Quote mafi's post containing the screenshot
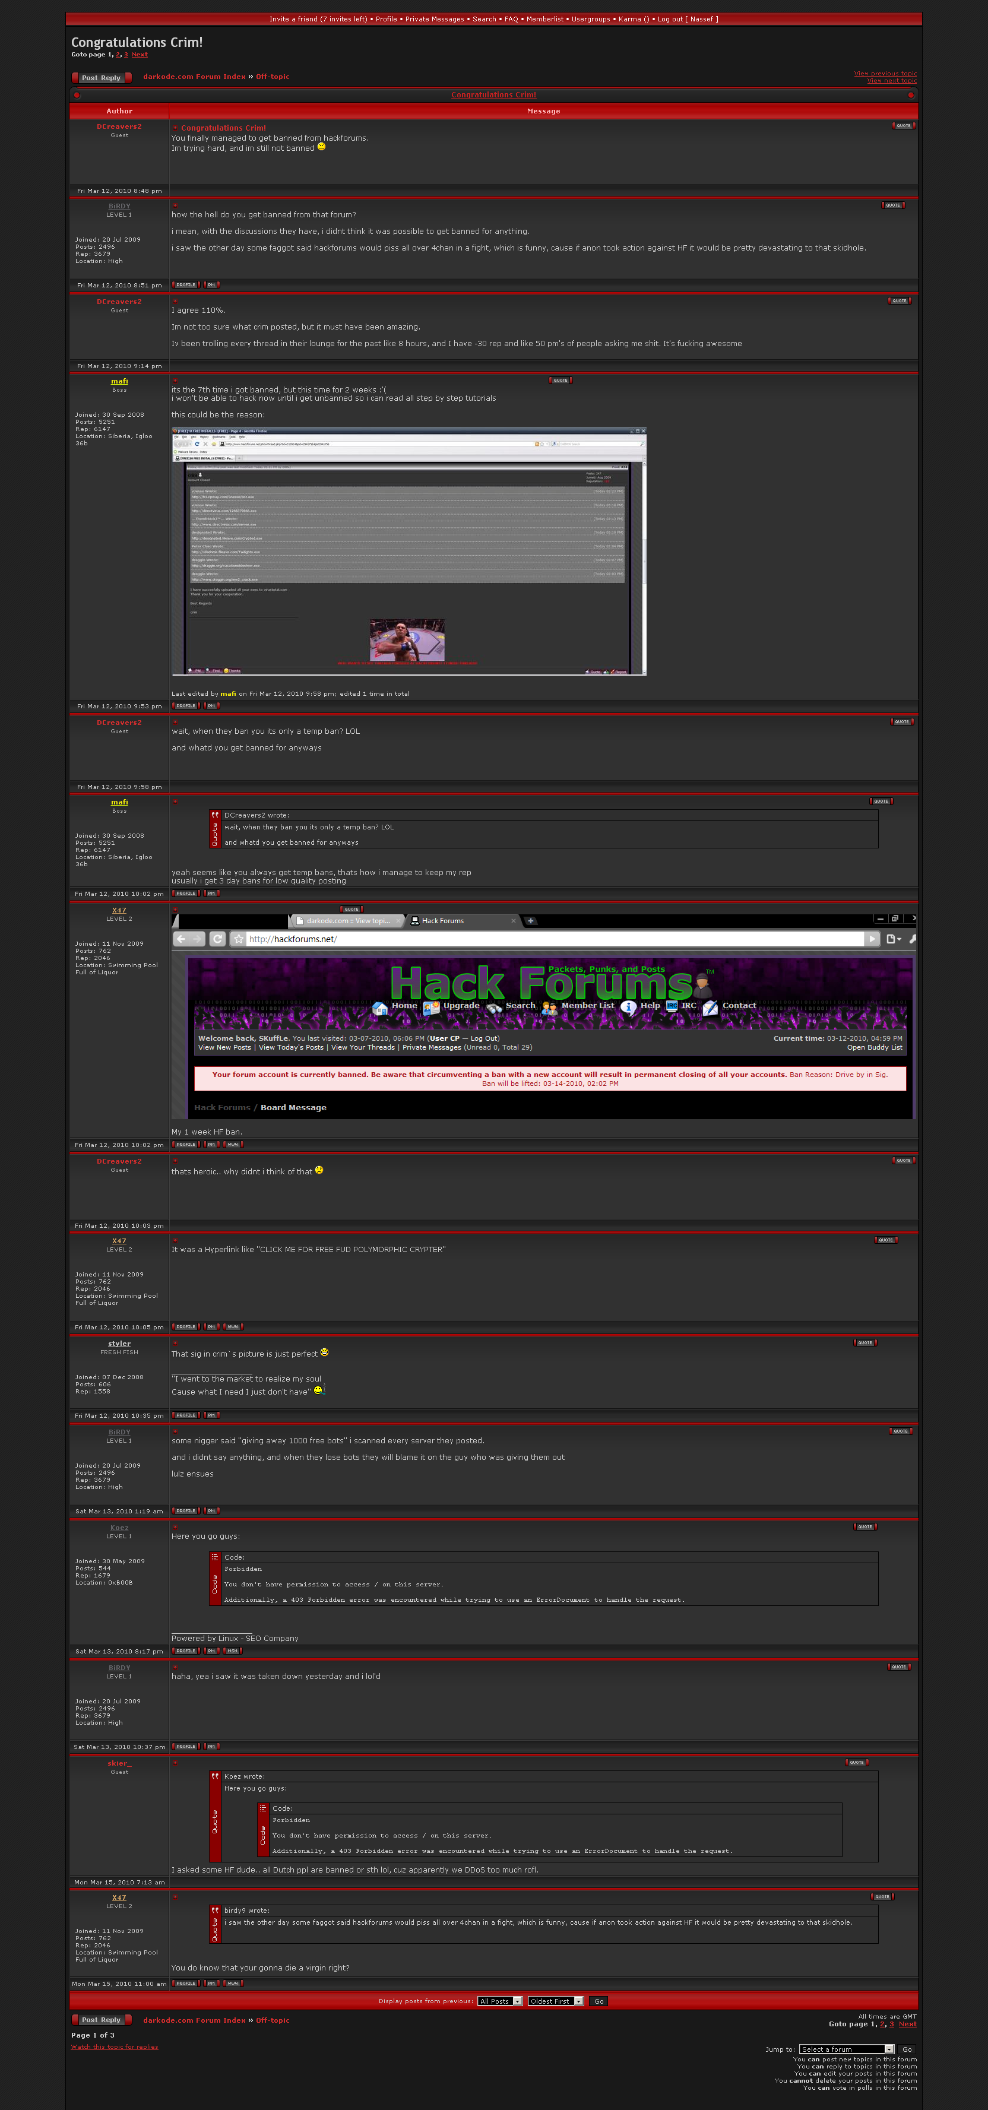This screenshot has height=2110, width=988. 559,380
